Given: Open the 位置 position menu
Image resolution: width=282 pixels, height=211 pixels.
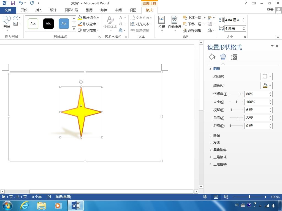Looking at the screenshot, I should coord(161,24).
